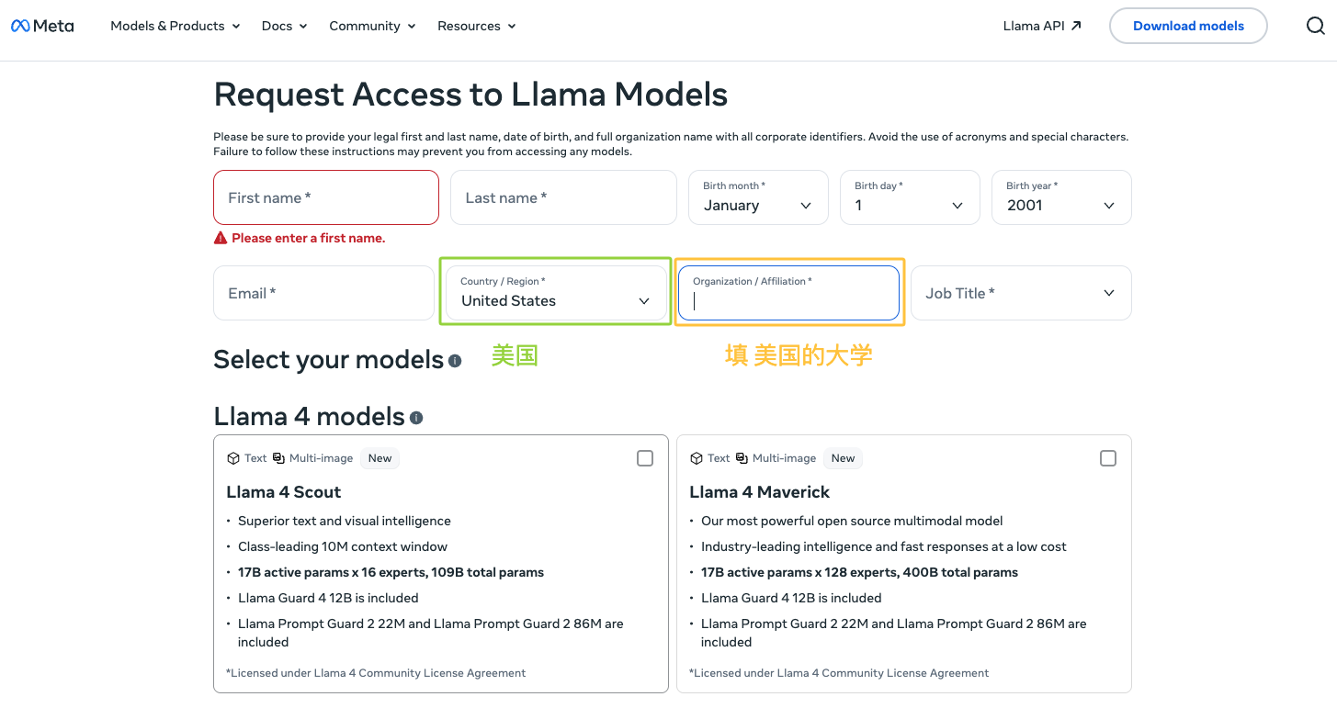Image resolution: width=1337 pixels, height=708 pixels.
Task: Click the Meta logo
Action: tap(42, 26)
